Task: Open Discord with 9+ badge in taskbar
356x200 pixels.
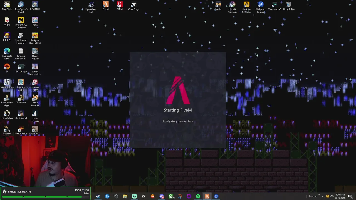Action: (162, 196)
